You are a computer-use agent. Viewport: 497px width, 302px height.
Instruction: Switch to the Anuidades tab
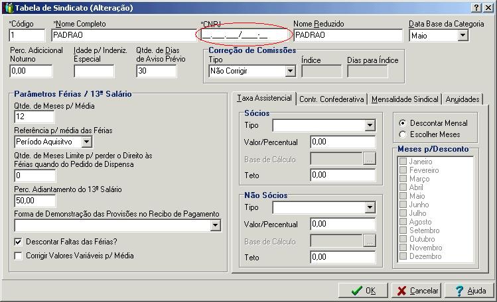pyautogui.click(x=462, y=99)
